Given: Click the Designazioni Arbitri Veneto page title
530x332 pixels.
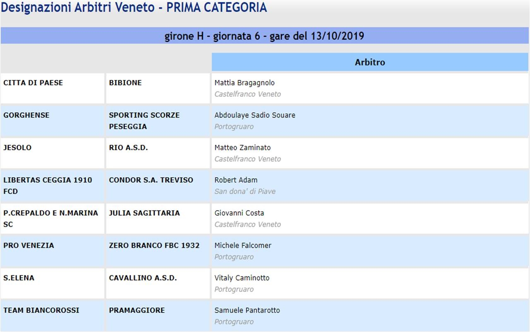Looking at the screenshot, I should (134, 7).
